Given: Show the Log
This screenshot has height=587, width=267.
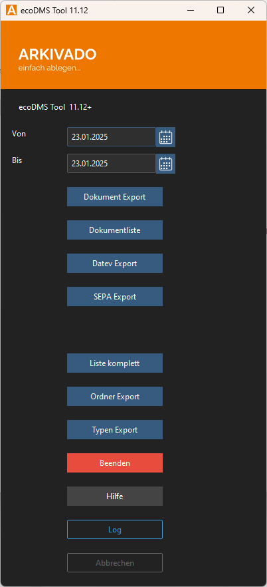Looking at the screenshot, I should (x=115, y=530).
